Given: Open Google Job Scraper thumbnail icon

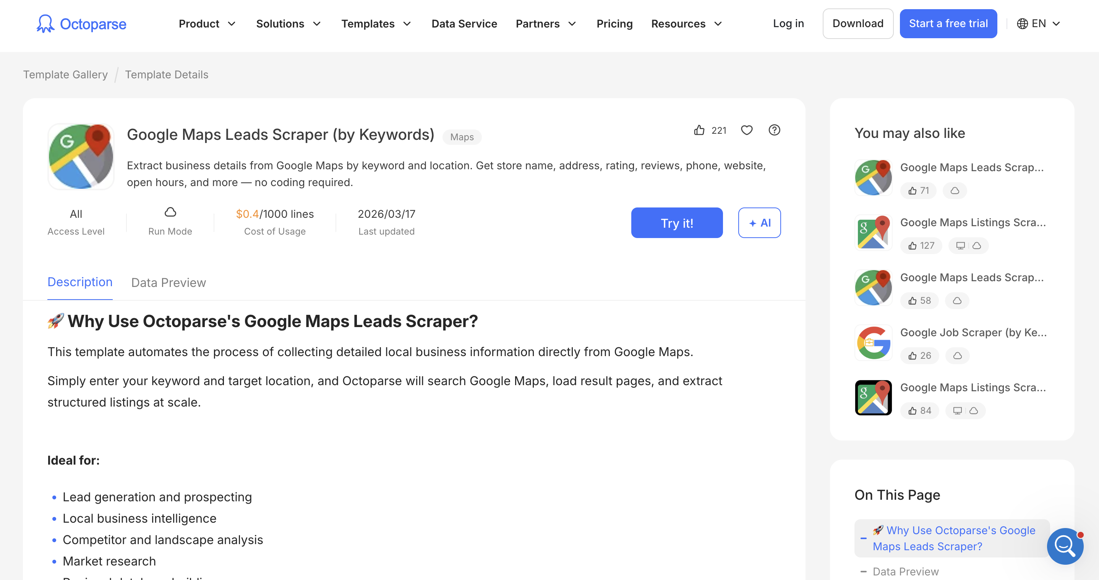Looking at the screenshot, I should (873, 343).
